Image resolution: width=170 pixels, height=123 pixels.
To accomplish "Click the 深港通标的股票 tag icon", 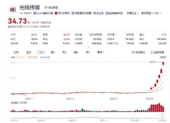I will tap(73, 13).
